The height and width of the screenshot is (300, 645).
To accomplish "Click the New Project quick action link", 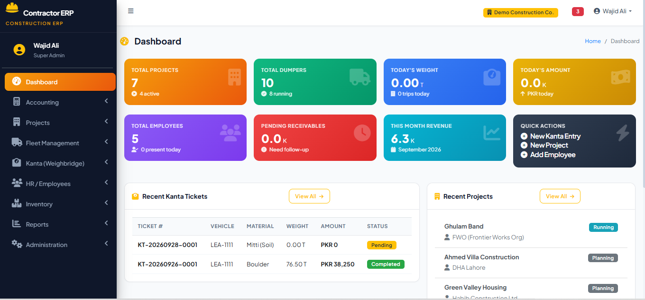I will click(544, 145).
